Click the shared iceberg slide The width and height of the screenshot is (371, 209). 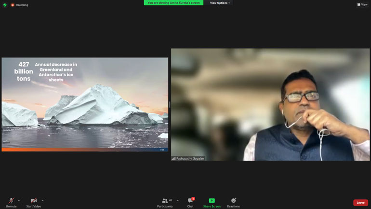tap(85, 104)
